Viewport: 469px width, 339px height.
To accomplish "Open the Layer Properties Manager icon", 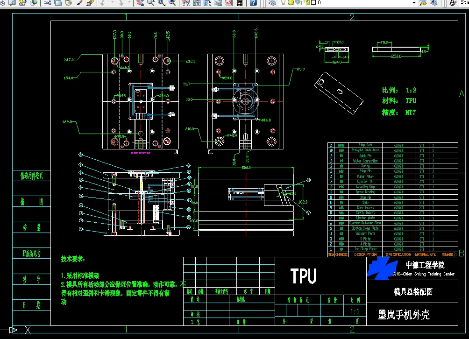I will tap(272, 3).
